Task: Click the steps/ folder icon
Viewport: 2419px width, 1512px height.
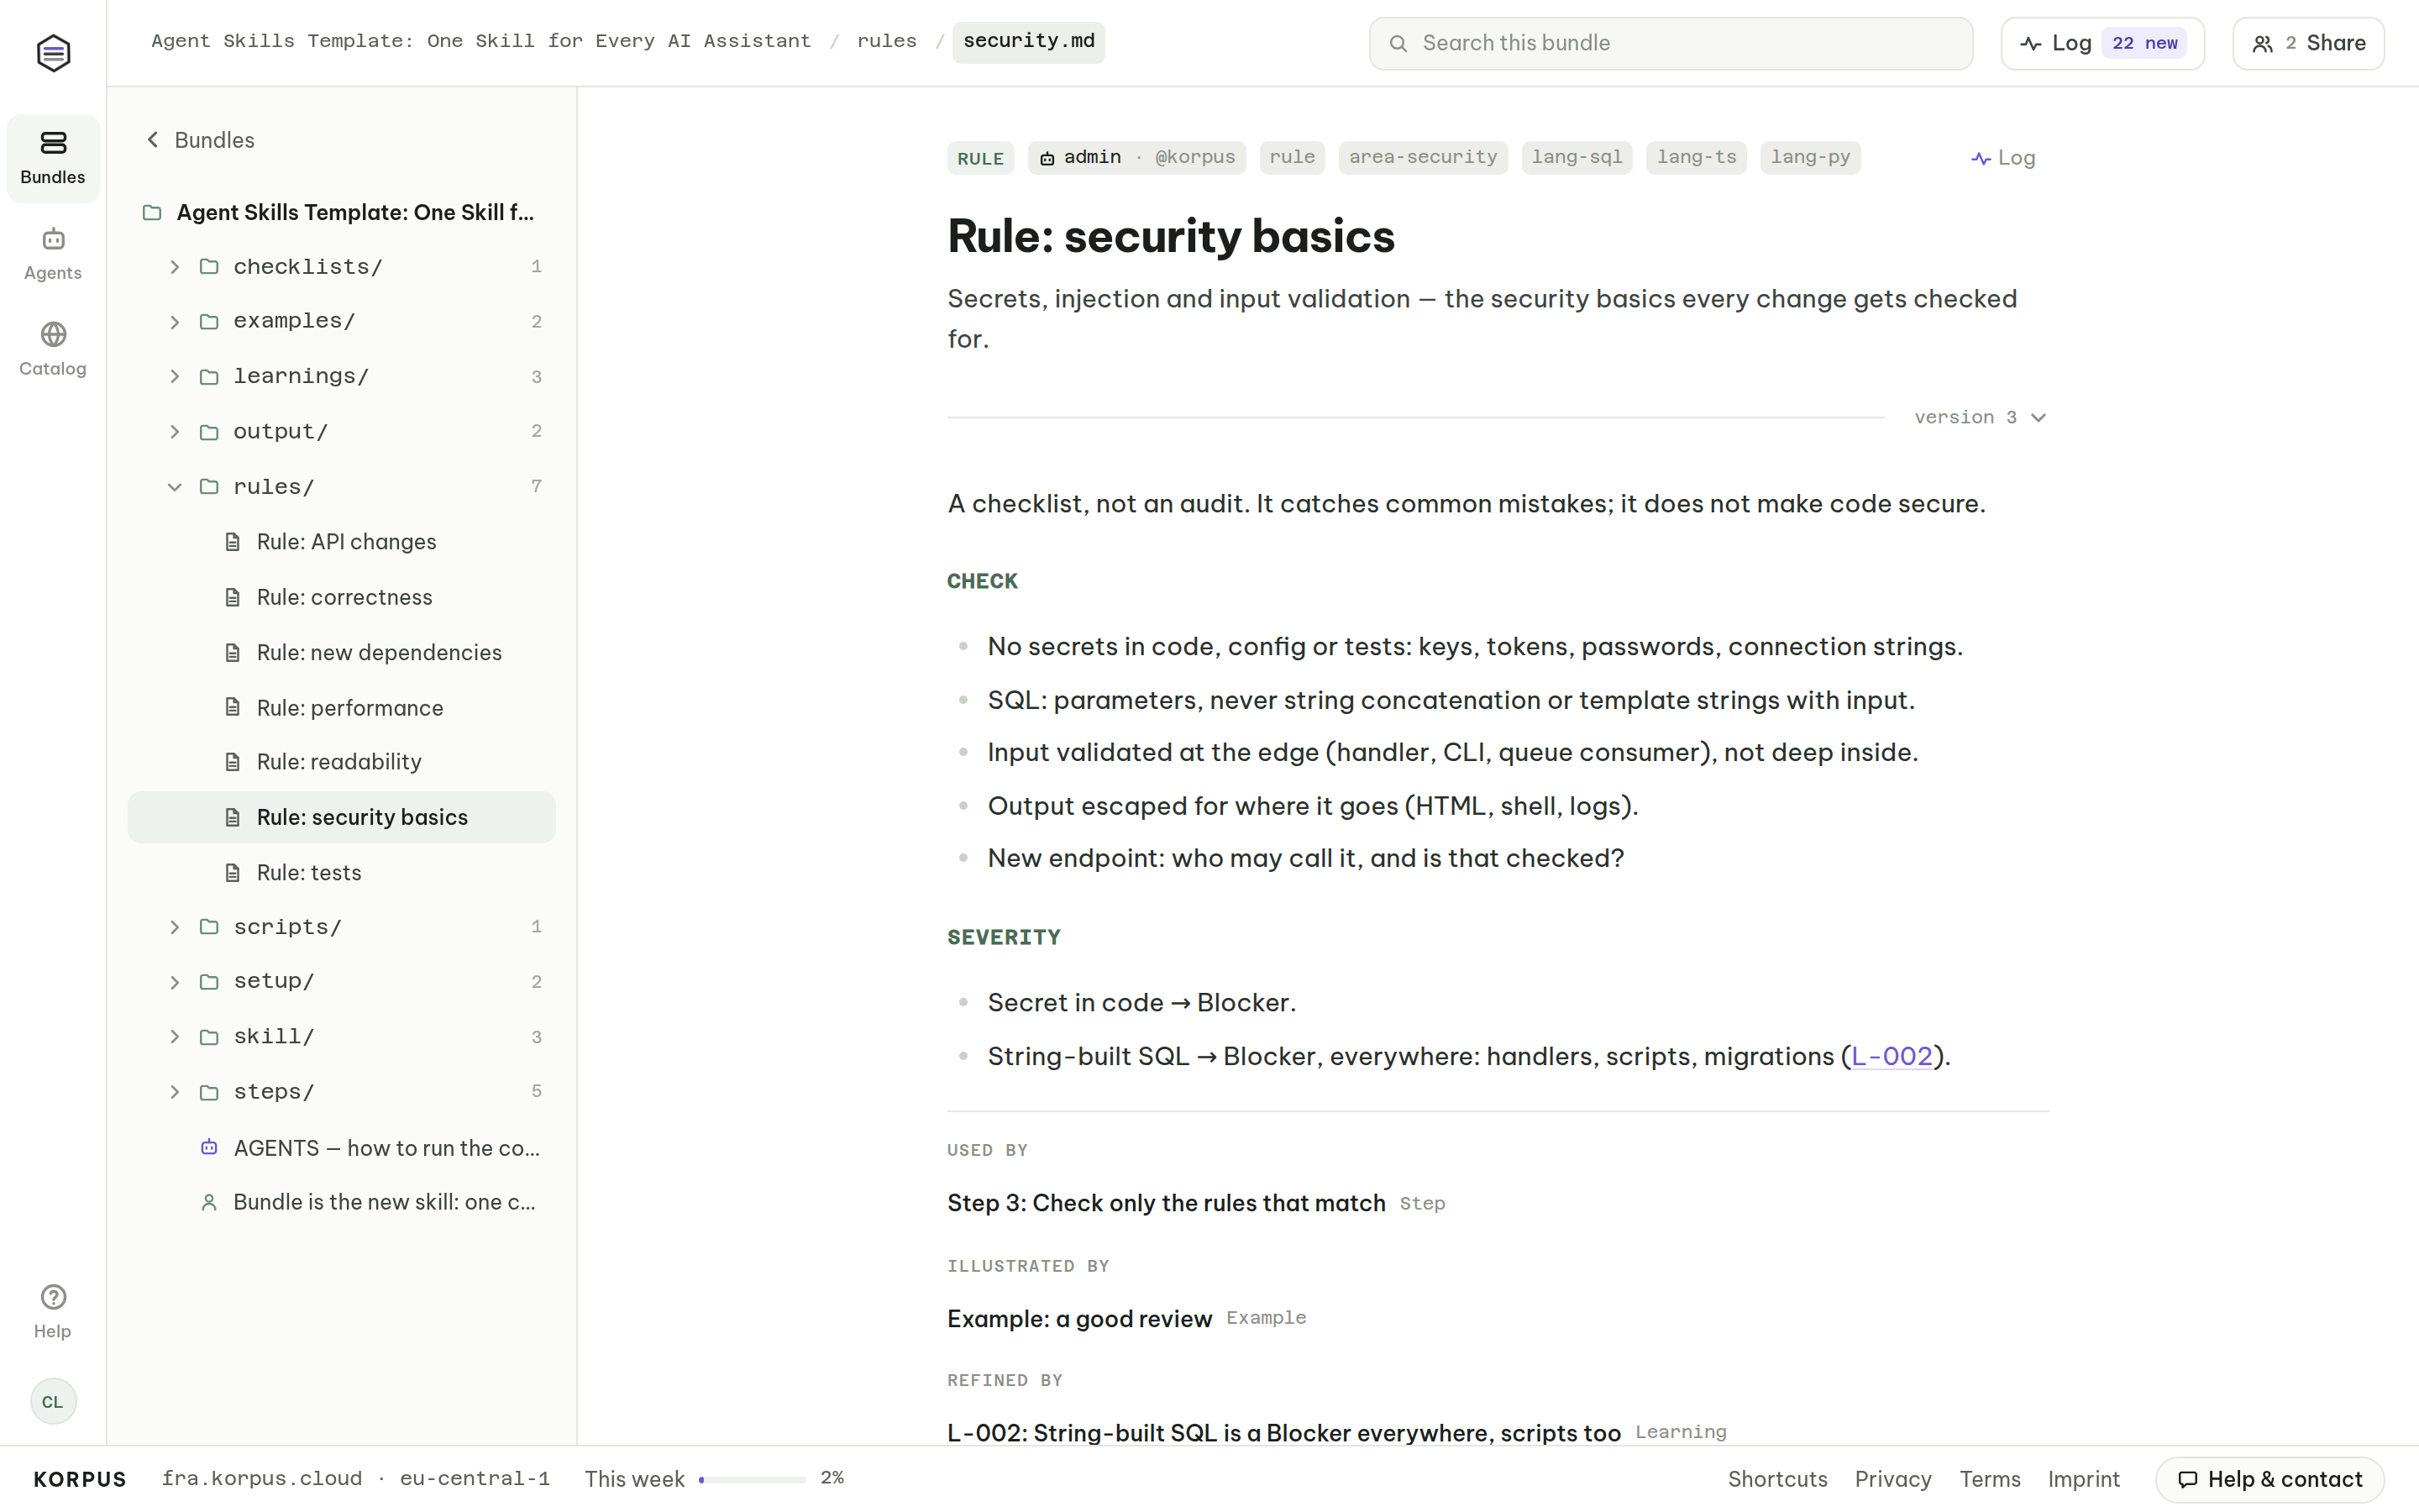Action: coord(209,1092)
